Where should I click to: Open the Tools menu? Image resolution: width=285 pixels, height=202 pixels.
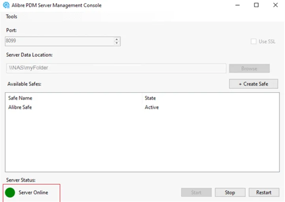coord(11,17)
